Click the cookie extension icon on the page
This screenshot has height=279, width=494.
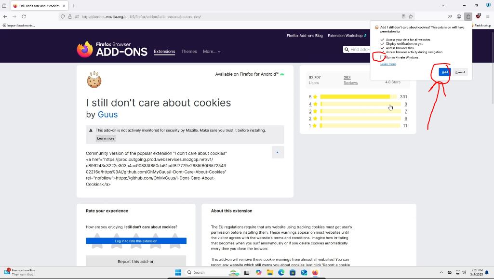click(x=94, y=80)
